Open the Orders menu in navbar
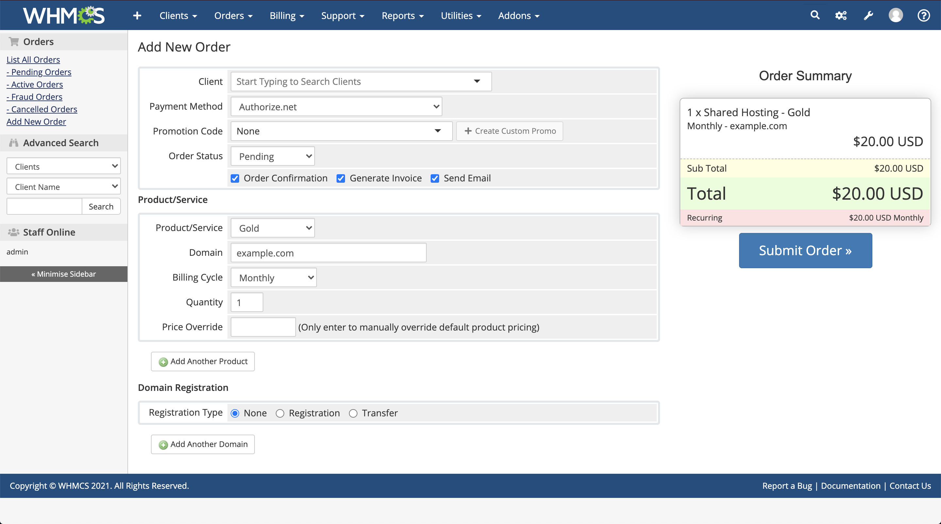Viewport: 941px width, 524px height. [233, 16]
